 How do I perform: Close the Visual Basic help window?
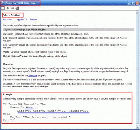[137, 3]
